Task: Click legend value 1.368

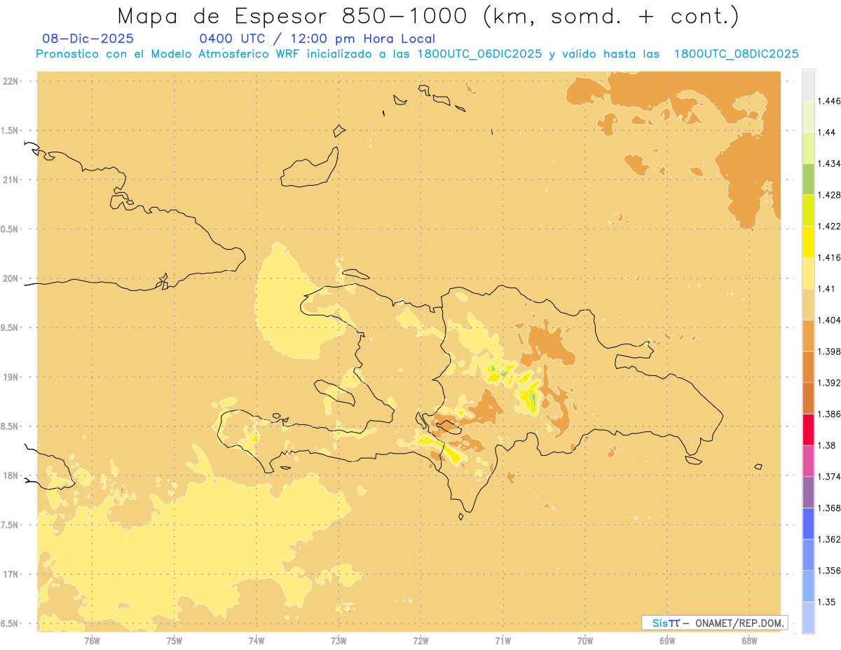Action: [829, 508]
